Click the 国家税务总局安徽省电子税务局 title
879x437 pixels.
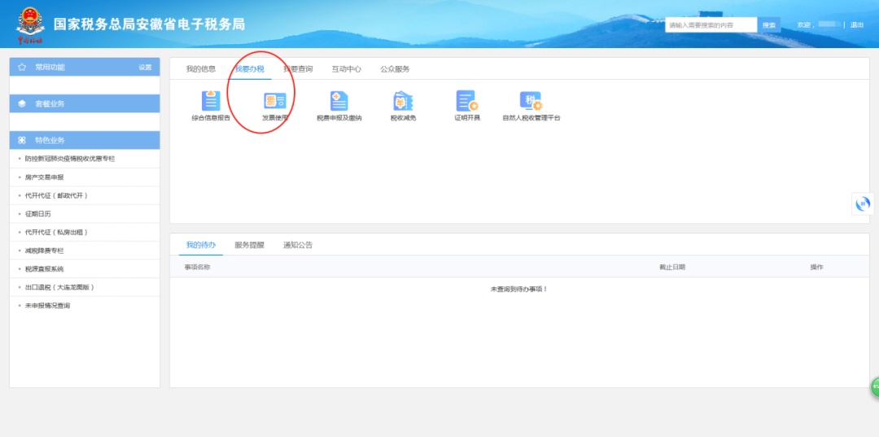pyautogui.click(x=149, y=24)
